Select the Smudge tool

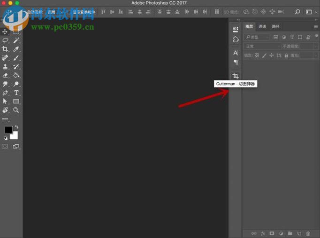(x=5, y=84)
